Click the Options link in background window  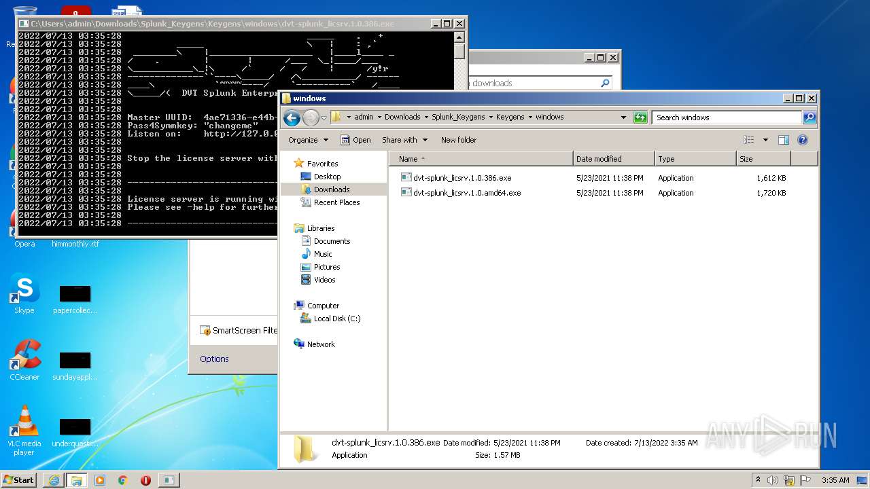point(214,359)
